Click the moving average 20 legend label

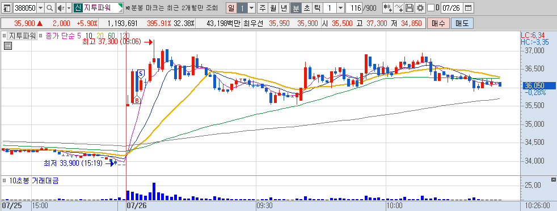point(100,36)
